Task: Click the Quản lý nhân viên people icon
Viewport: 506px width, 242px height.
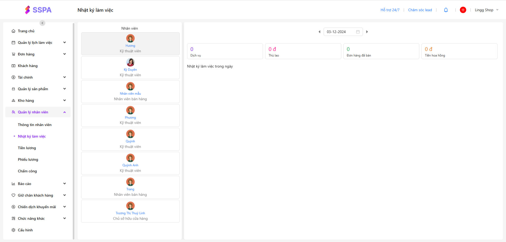Action: pos(13,112)
